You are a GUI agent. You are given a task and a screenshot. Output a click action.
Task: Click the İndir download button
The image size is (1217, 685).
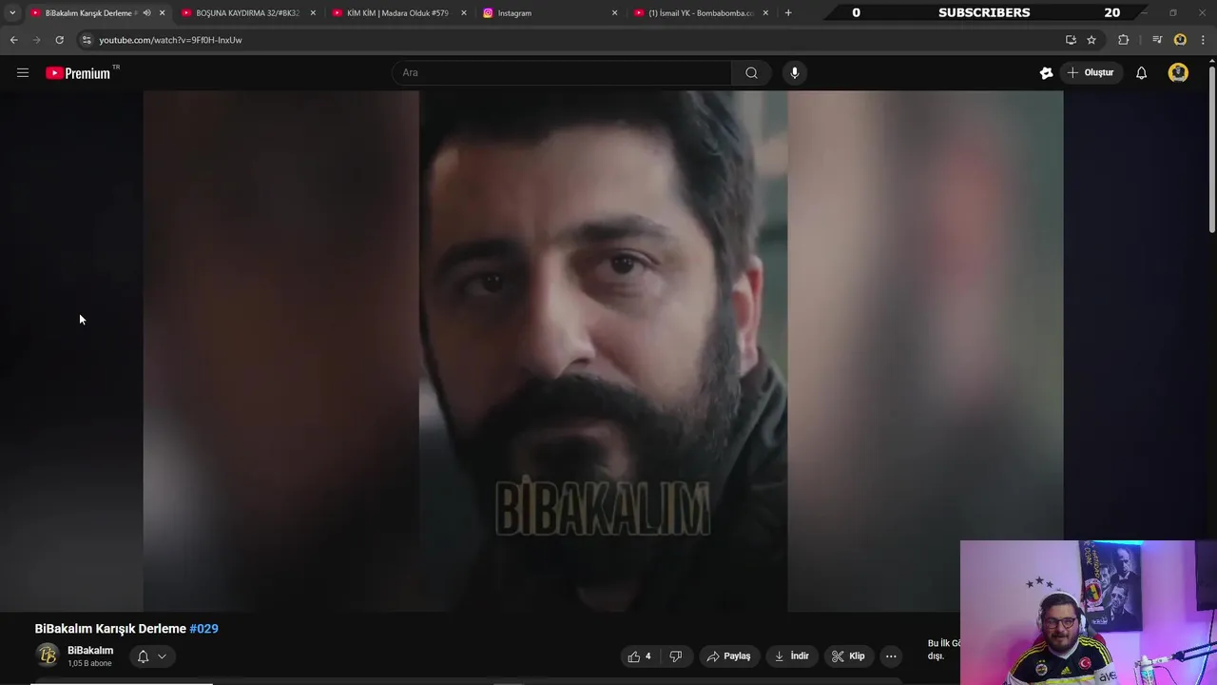(x=791, y=656)
